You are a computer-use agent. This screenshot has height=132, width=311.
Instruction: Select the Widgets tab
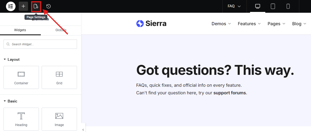point(20,30)
